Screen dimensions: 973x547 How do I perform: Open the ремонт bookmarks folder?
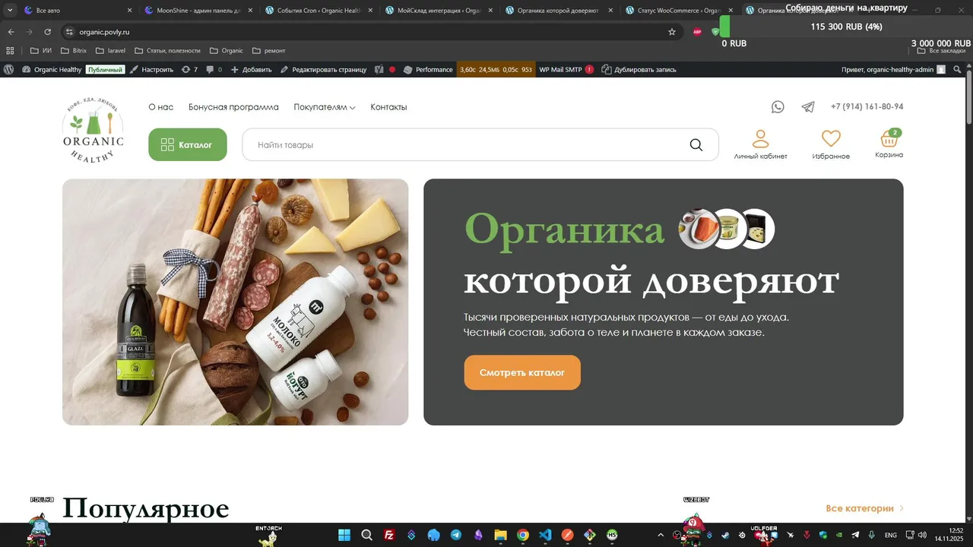268,51
